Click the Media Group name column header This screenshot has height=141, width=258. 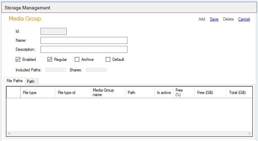(x=108, y=93)
